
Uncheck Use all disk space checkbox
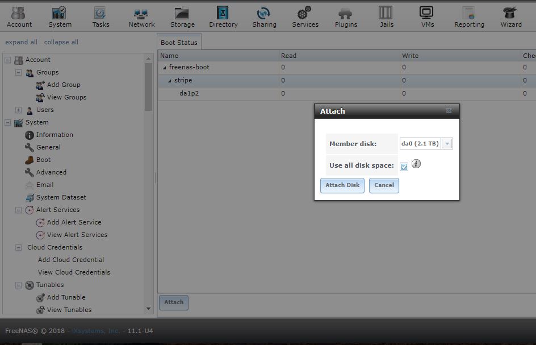click(x=404, y=167)
